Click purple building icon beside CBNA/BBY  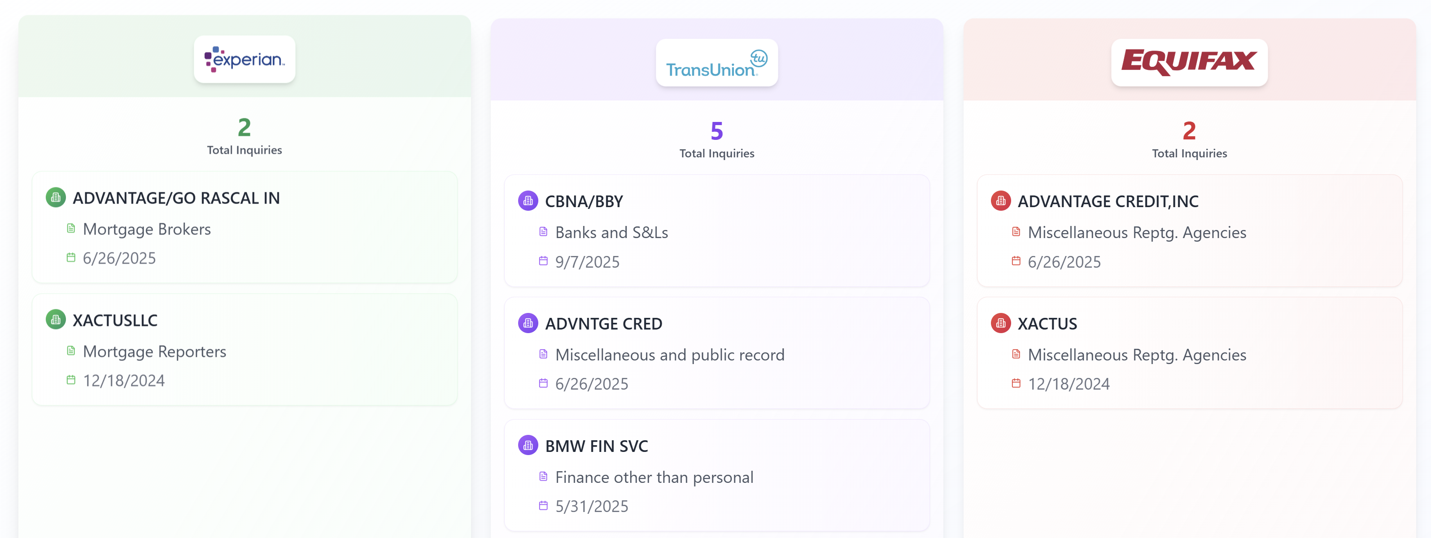click(x=528, y=201)
